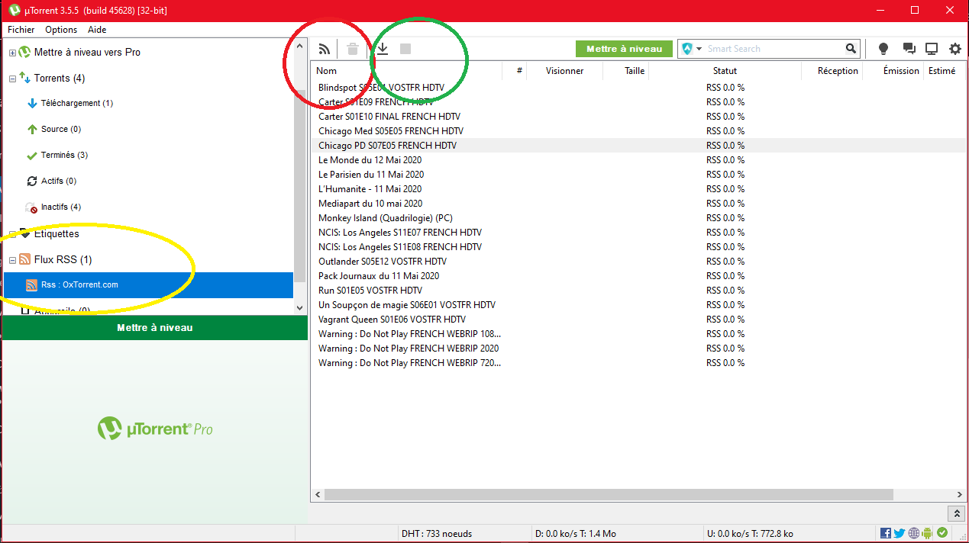Image resolution: width=969 pixels, height=543 pixels.
Task: Click the green network OK checkmark icon
Action: pyautogui.click(x=942, y=533)
